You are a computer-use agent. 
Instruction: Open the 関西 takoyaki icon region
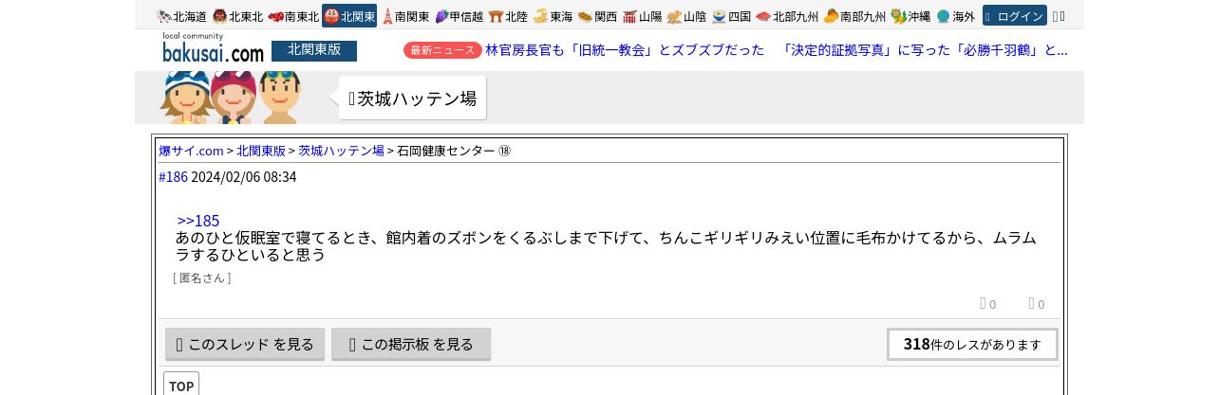tap(585, 16)
